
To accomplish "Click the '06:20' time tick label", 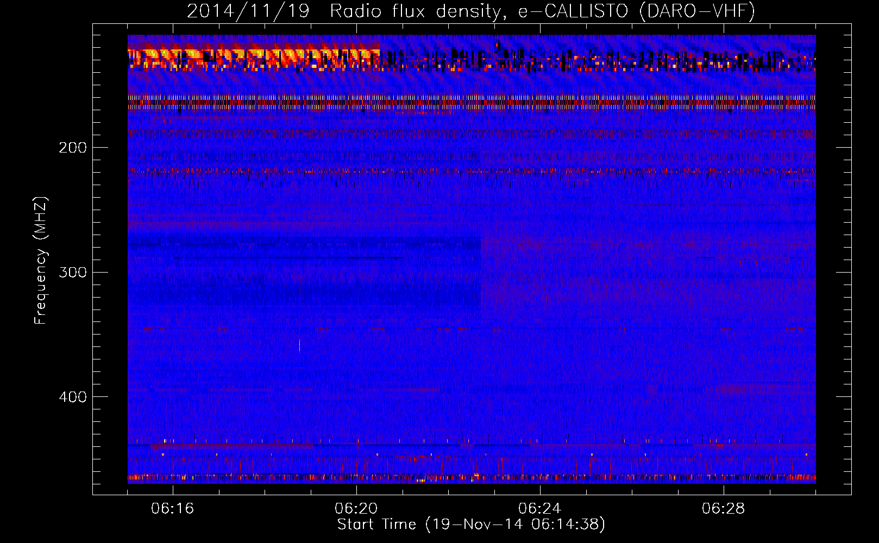I will (x=356, y=509).
